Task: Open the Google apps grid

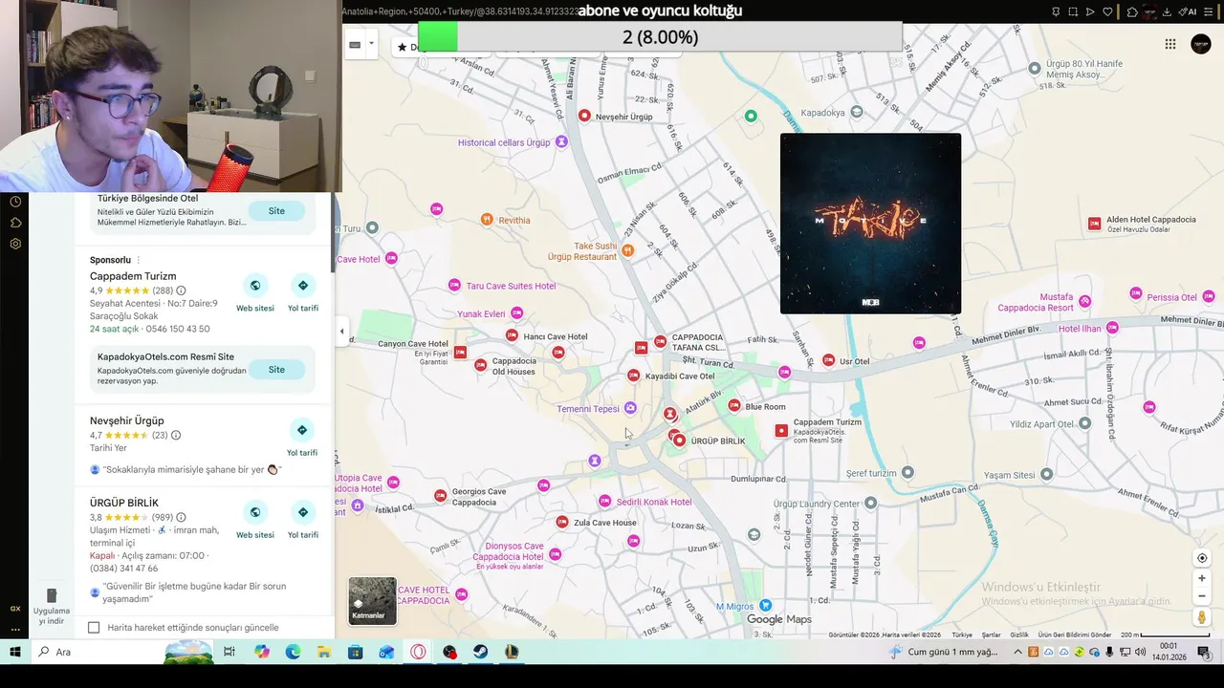Action: point(1170,44)
